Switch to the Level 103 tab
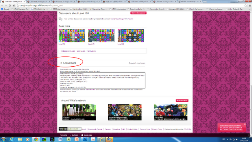The width and height of the screenshot is (252, 142). click(63, 2)
